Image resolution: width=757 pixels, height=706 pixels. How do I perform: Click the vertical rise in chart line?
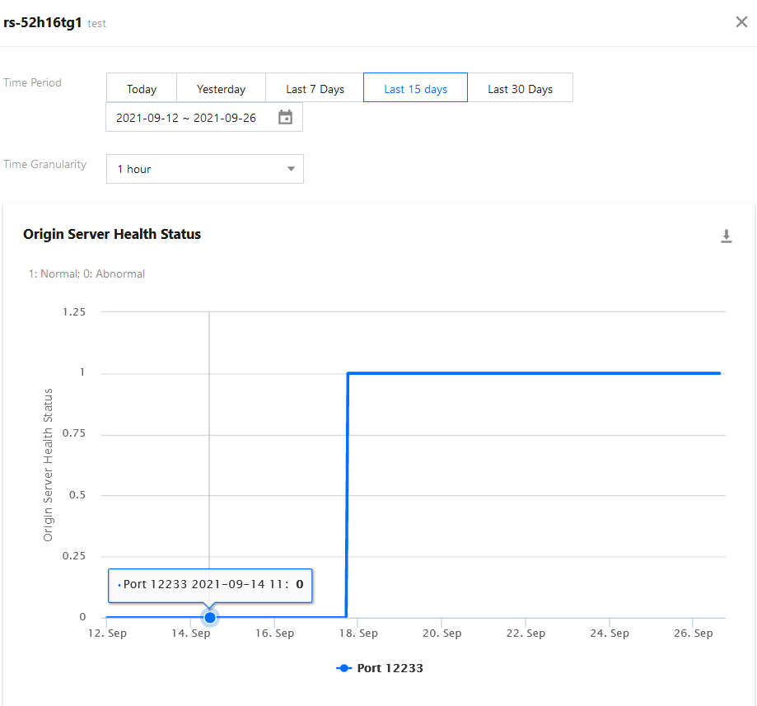(x=348, y=494)
